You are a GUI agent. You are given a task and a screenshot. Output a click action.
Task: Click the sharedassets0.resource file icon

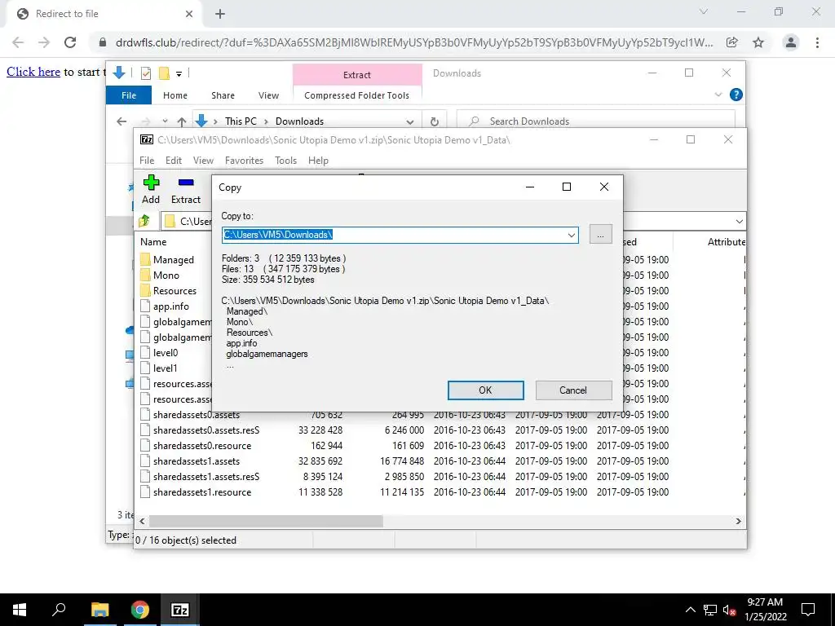coord(145,446)
